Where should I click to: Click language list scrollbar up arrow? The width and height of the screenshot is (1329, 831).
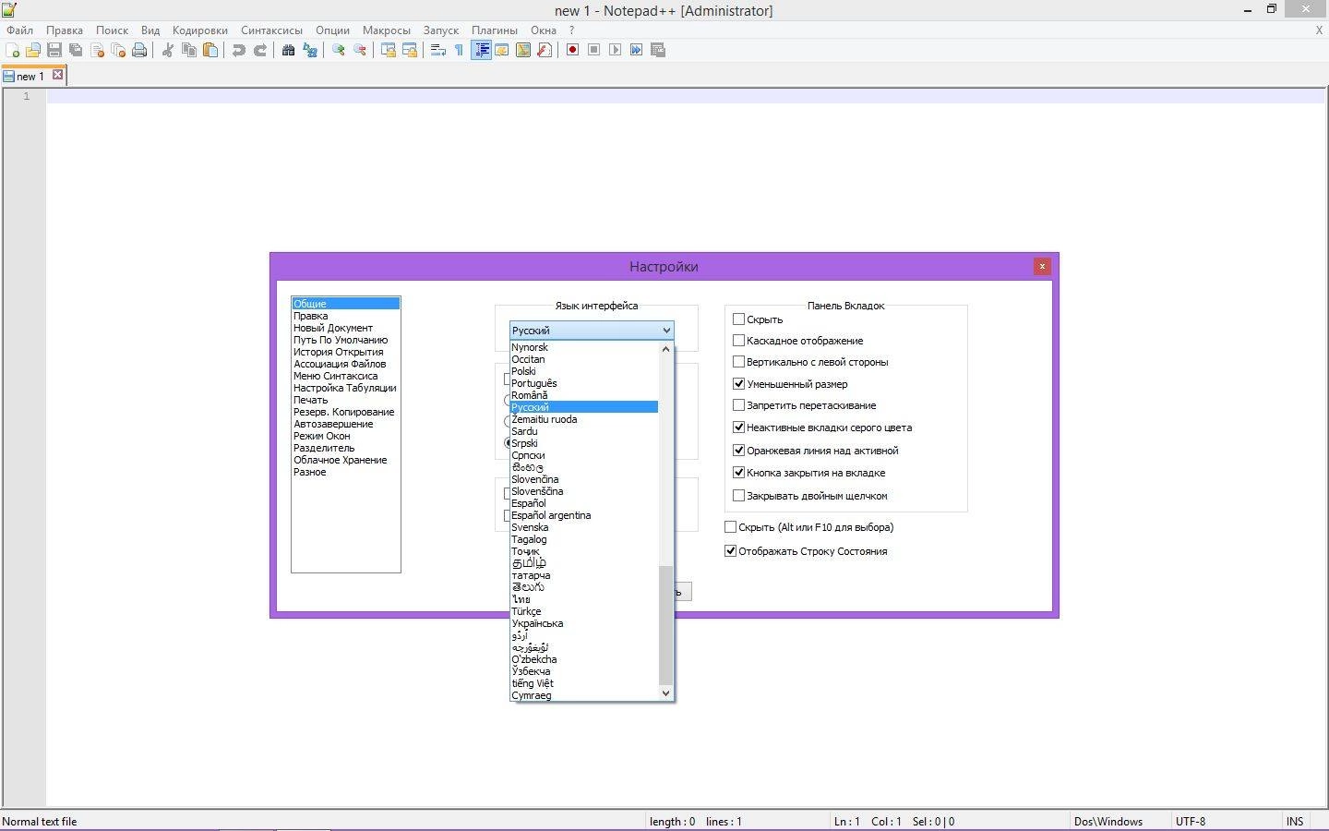coord(666,349)
